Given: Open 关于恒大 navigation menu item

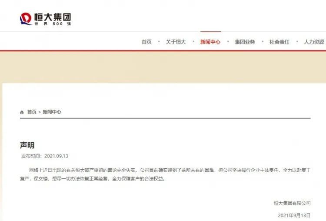Looking at the screenshot, I should pyautogui.click(x=176, y=42).
